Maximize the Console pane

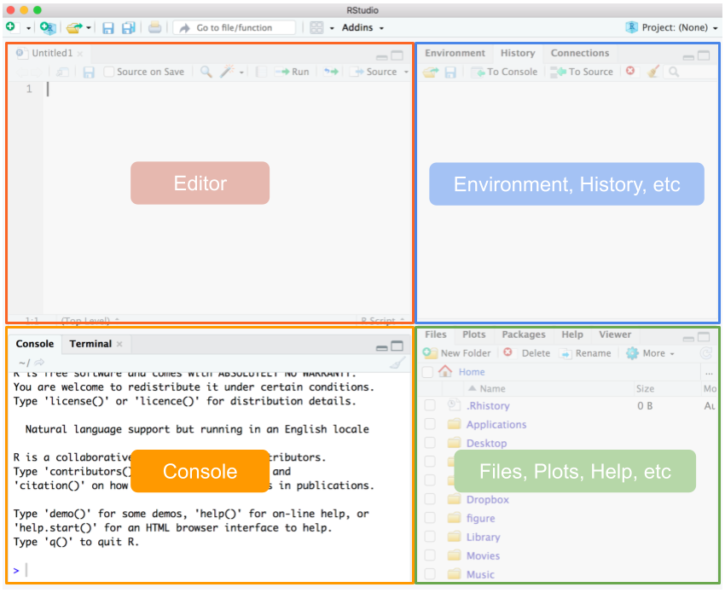click(x=397, y=346)
